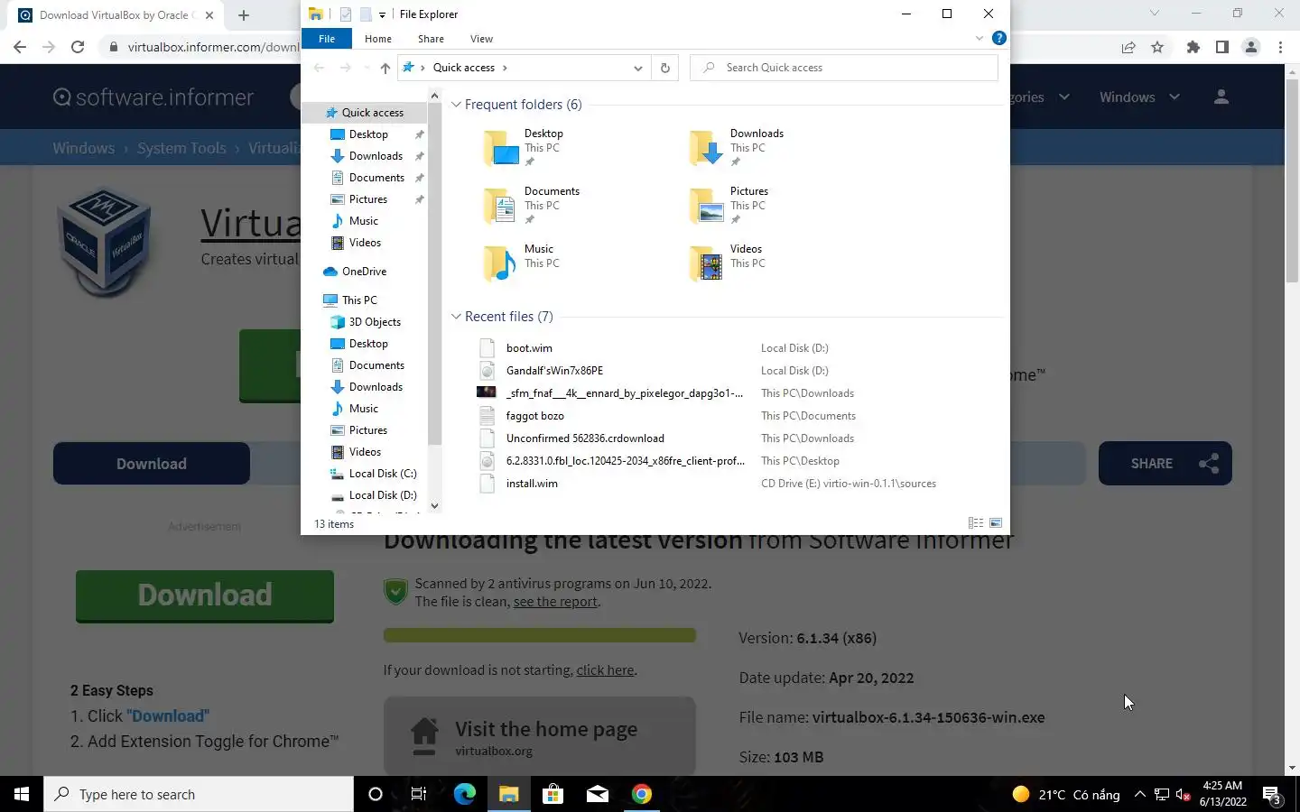Click the Up one level arrow in File Explorer
This screenshot has height=812, width=1300.
click(x=385, y=68)
